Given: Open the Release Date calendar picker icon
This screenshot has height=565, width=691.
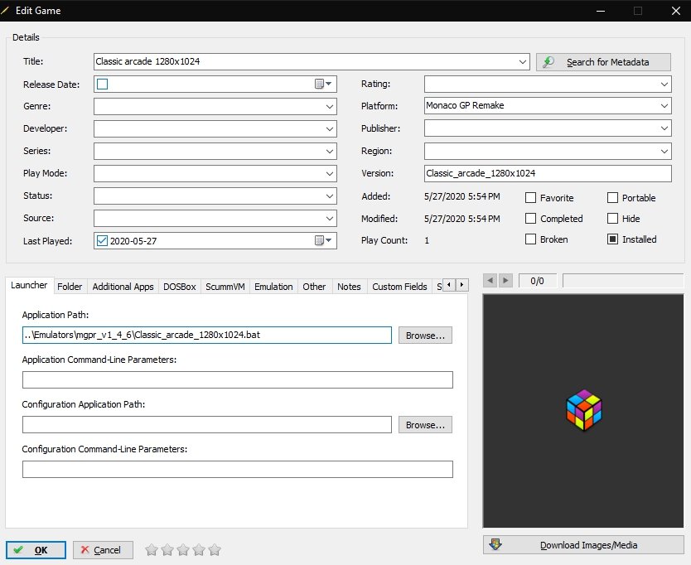Looking at the screenshot, I should point(323,84).
